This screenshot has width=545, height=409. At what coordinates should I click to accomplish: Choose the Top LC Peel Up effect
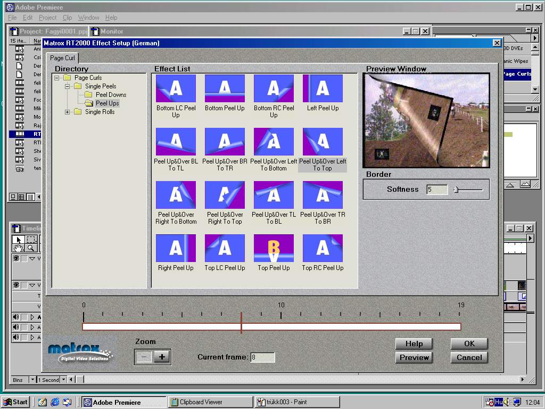(225, 248)
